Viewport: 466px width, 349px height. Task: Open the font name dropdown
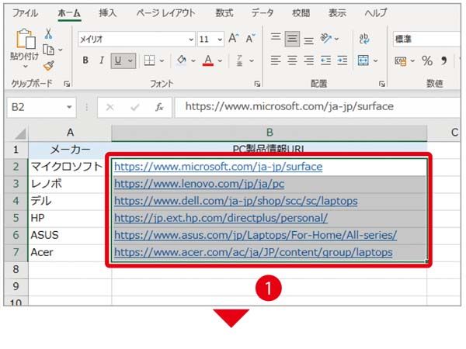(x=191, y=40)
